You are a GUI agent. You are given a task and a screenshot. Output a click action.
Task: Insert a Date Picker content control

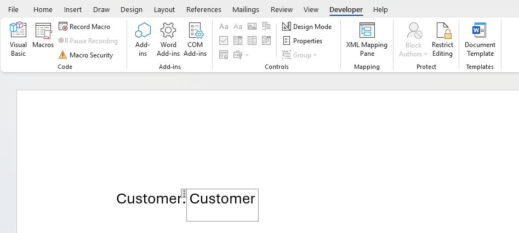click(266, 40)
